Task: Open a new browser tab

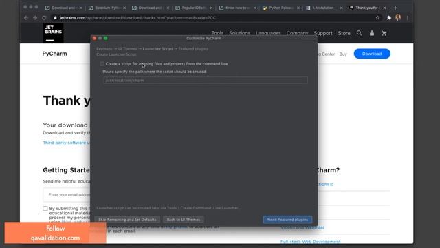Action: tap(395, 8)
